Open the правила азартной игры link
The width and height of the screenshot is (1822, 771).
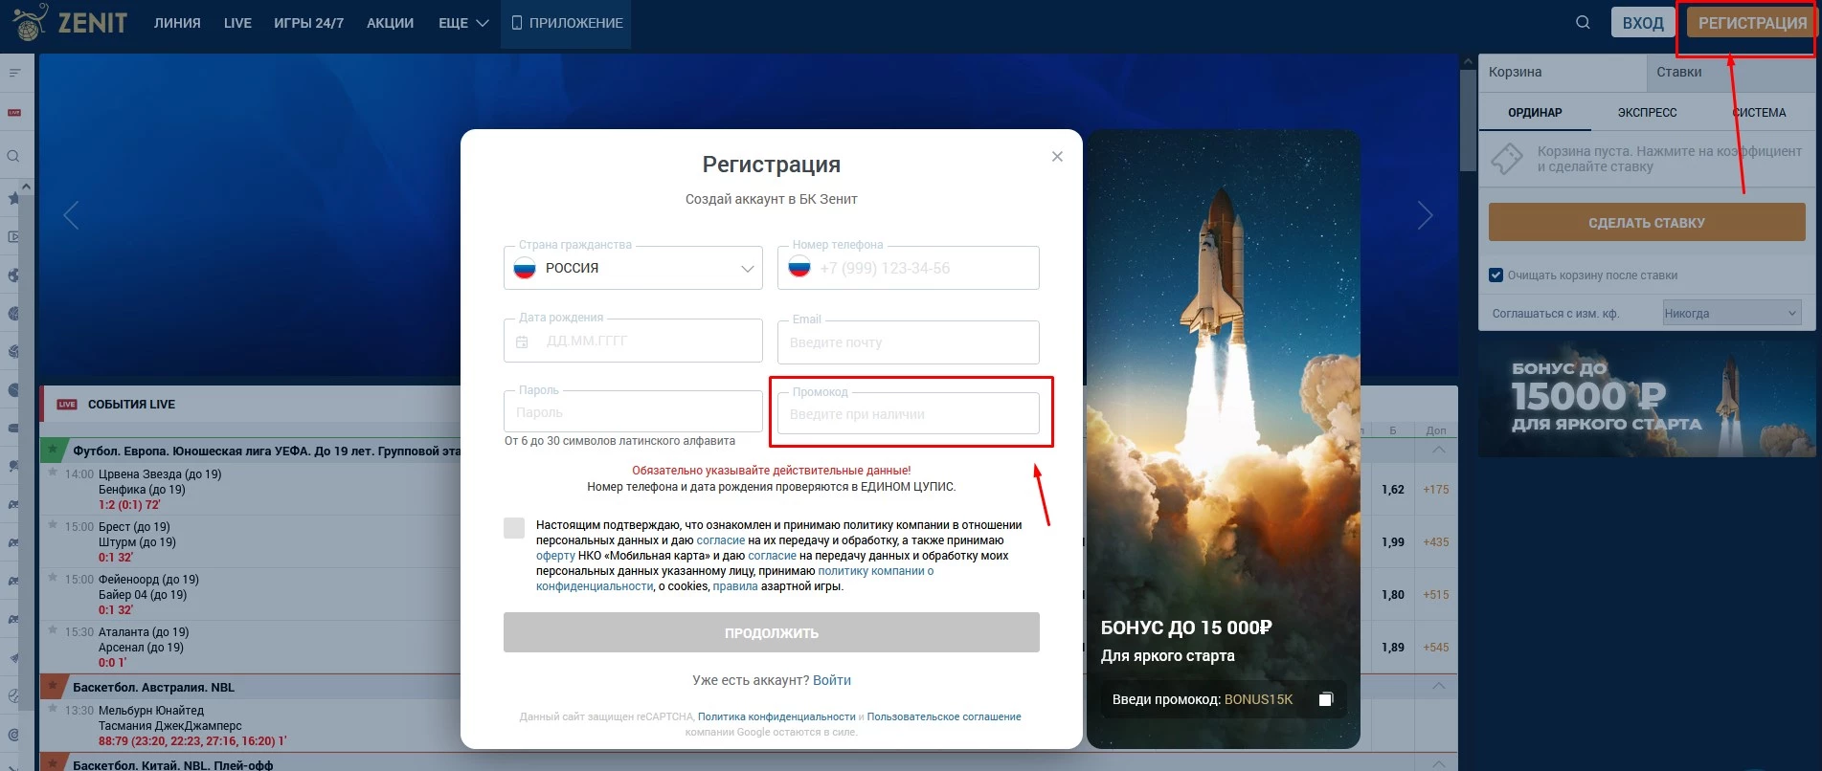(x=735, y=586)
